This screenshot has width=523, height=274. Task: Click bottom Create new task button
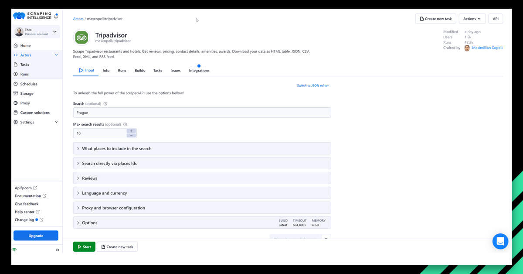[117, 247]
